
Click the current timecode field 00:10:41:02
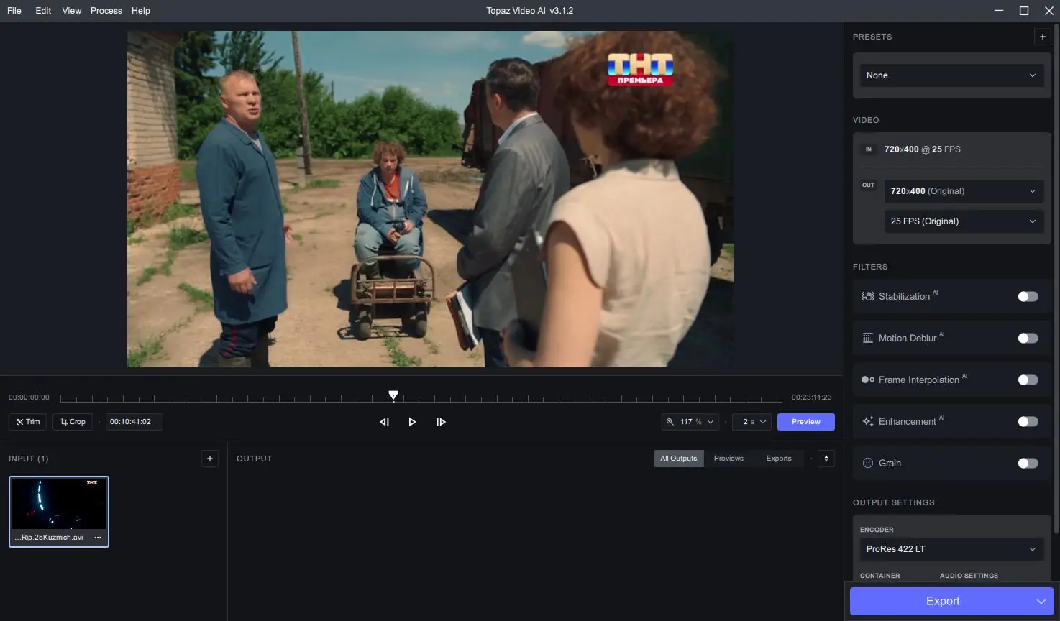point(134,422)
